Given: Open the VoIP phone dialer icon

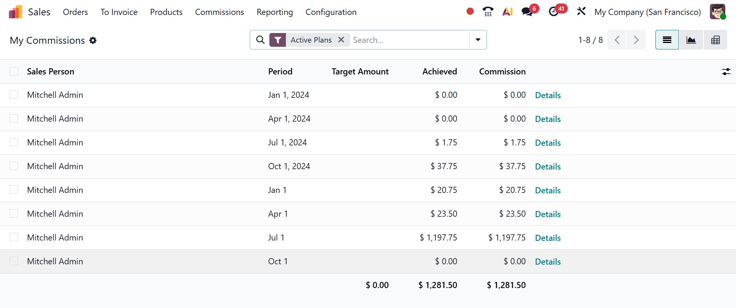Looking at the screenshot, I should [x=488, y=12].
